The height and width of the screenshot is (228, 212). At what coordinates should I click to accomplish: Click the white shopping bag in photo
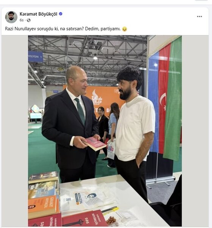pyautogui.click(x=111, y=150)
